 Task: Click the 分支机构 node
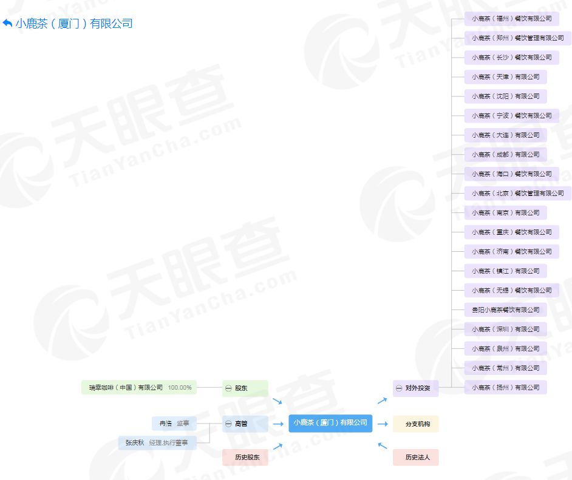pyautogui.click(x=415, y=424)
